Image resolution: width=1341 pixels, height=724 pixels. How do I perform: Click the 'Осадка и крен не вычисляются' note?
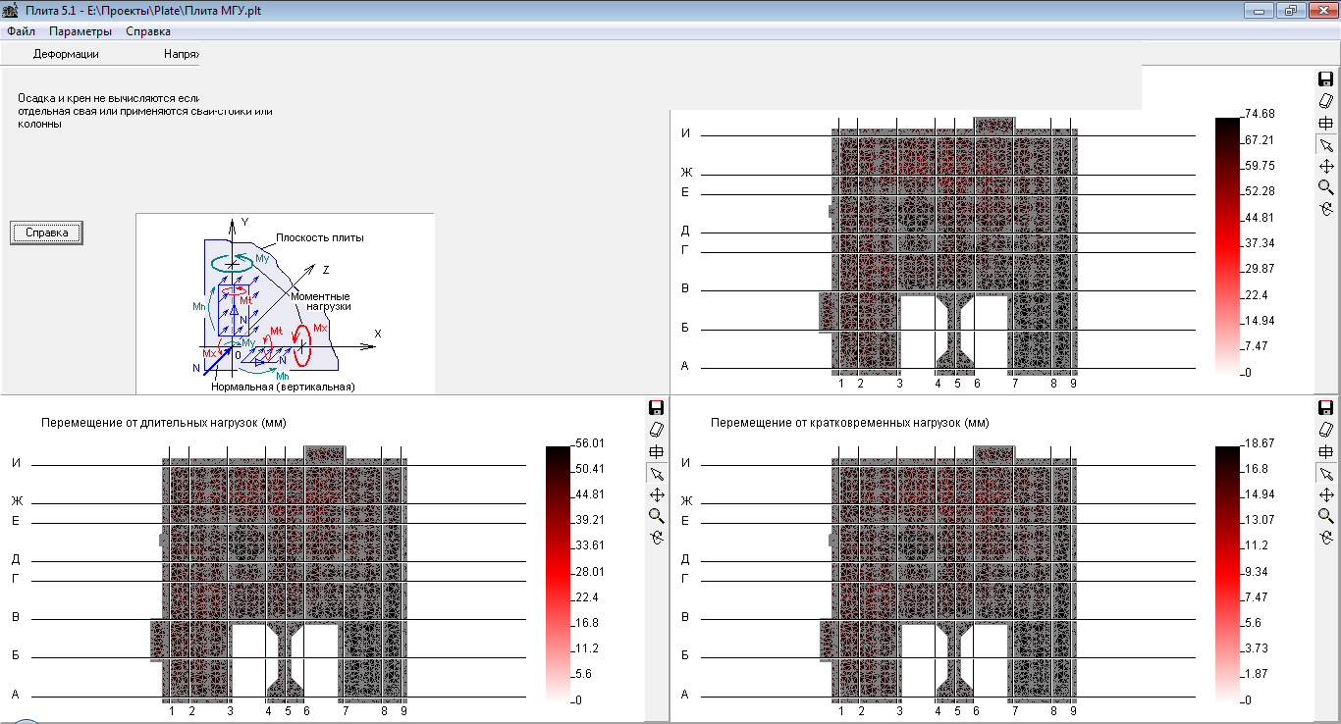click(x=144, y=111)
